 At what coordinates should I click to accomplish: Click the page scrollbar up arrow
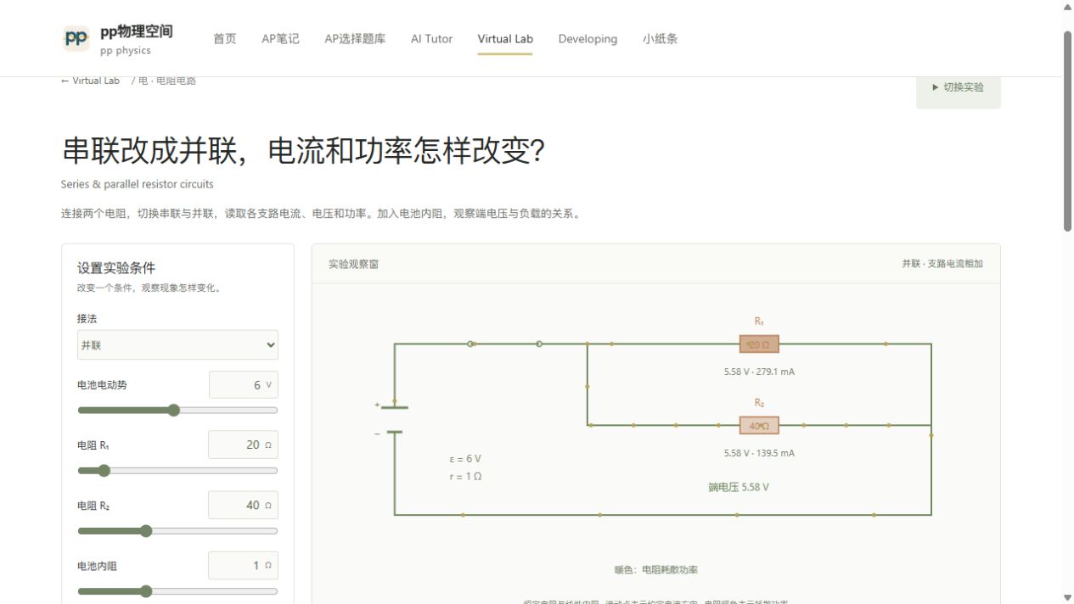[x=1068, y=7]
